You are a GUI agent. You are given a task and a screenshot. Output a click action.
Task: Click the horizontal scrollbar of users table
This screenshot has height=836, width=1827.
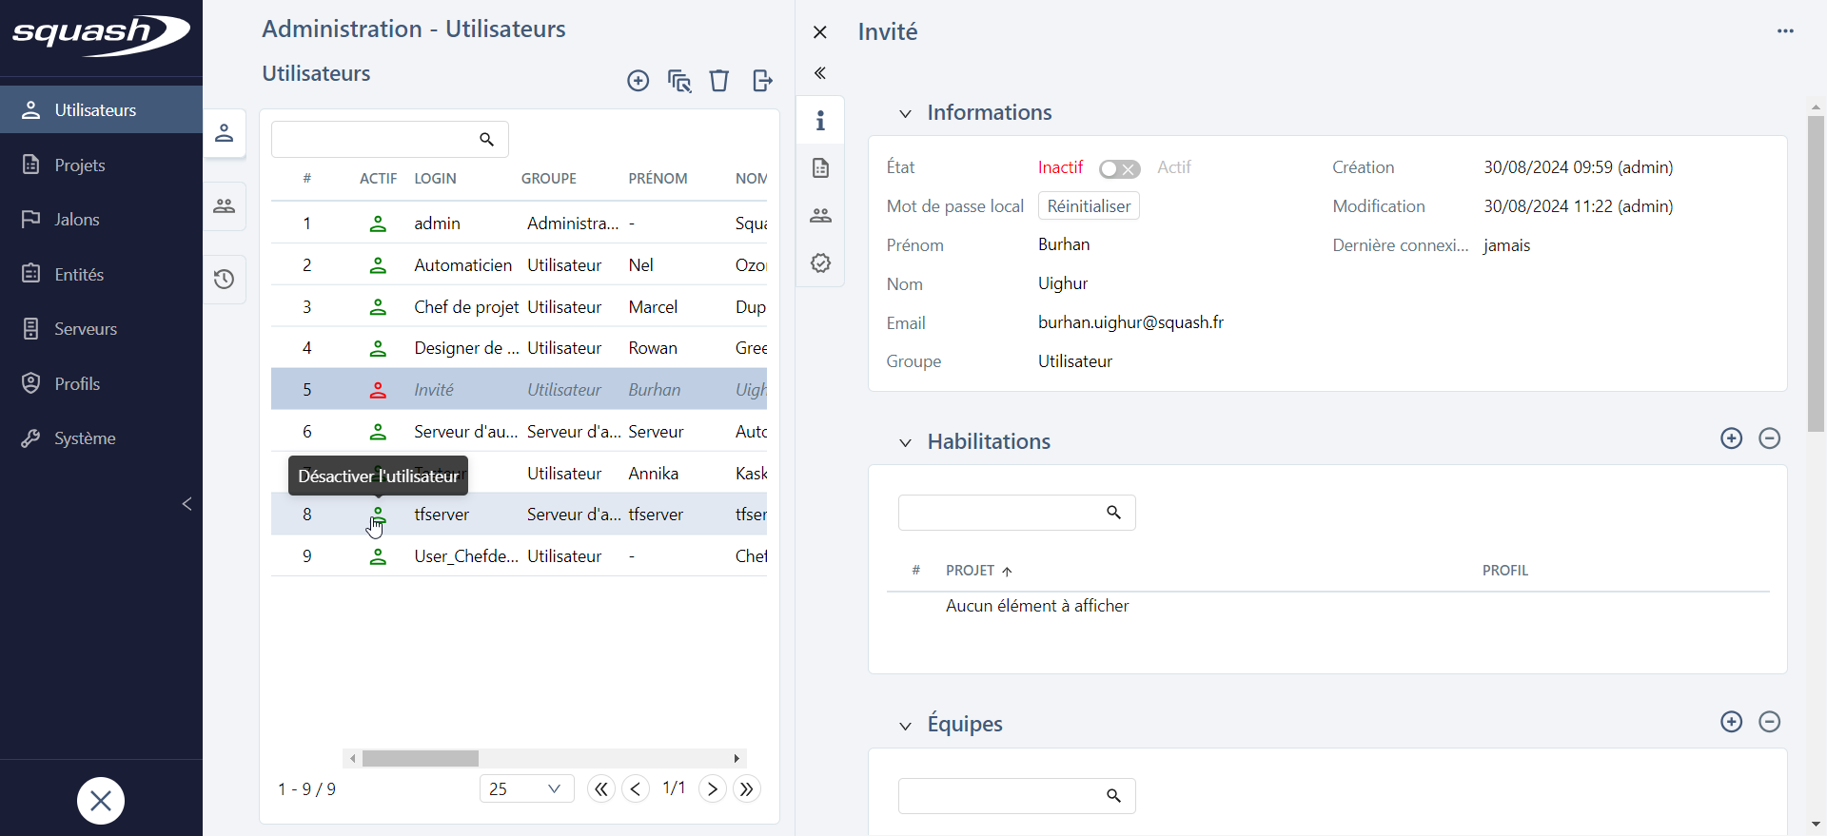tap(421, 758)
